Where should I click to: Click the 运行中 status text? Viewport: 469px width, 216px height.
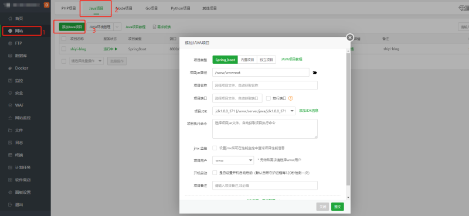108,49
